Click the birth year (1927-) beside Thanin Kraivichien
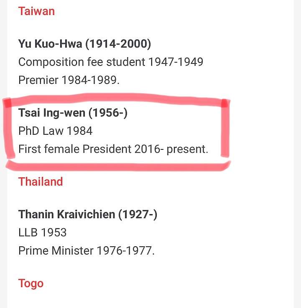 (x=138, y=215)
